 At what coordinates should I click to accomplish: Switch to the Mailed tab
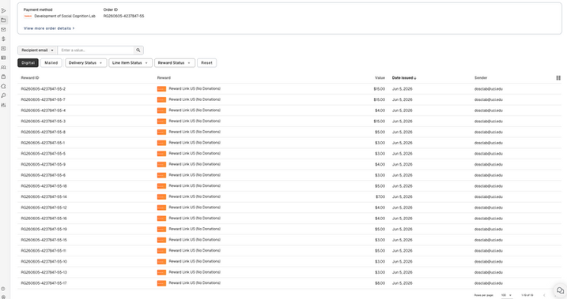(x=51, y=63)
